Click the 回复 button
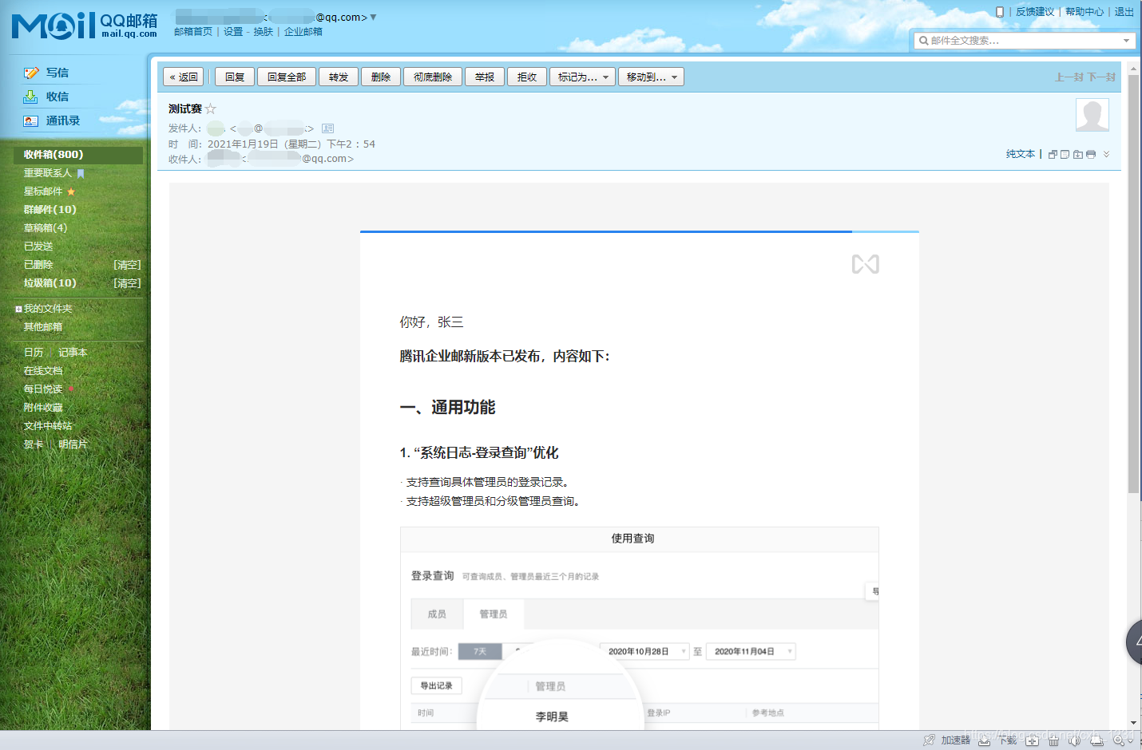1142x750 pixels. coord(235,77)
